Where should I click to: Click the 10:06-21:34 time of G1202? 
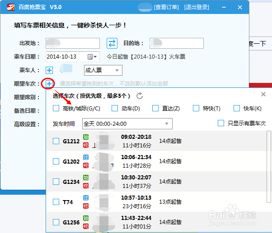(136, 157)
